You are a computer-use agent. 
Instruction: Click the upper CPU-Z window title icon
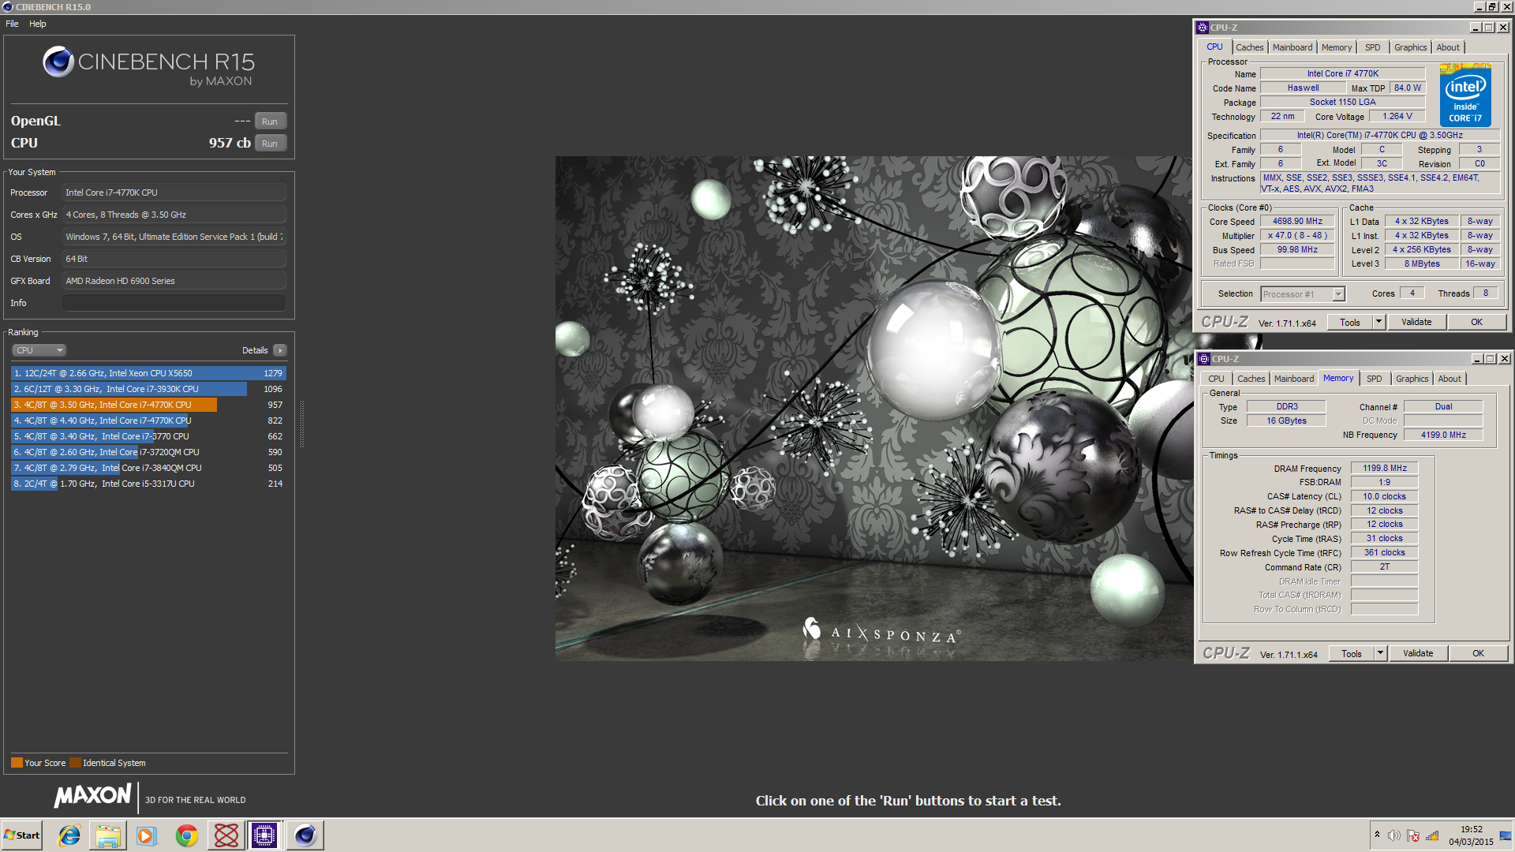coord(1203,28)
